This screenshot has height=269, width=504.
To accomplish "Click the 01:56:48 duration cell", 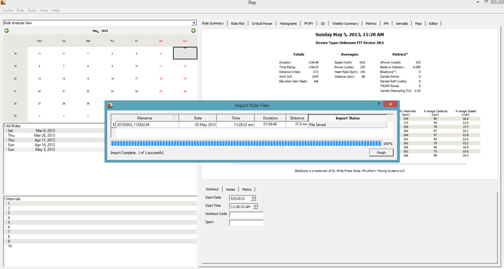I will tap(270, 124).
